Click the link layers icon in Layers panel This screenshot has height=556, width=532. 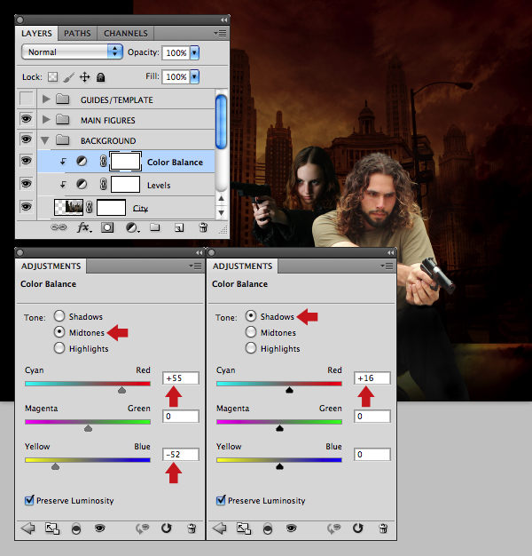[x=59, y=227]
